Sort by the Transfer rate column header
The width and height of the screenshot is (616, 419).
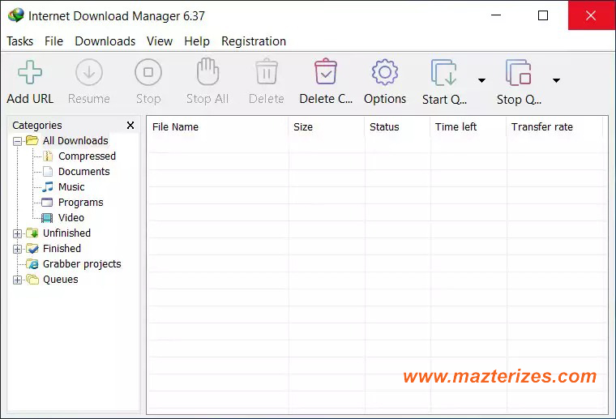[x=554, y=127]
